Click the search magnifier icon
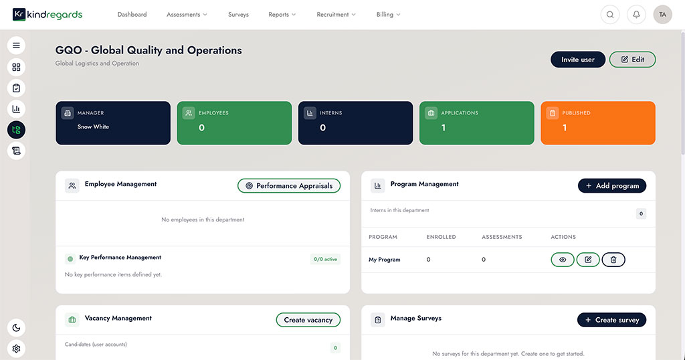Screen dimensions: 685x360 (610, 15)
